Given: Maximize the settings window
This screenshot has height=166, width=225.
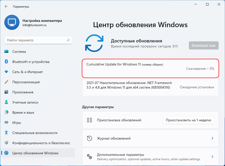Looking at the screenshot, I should (207, 4).
